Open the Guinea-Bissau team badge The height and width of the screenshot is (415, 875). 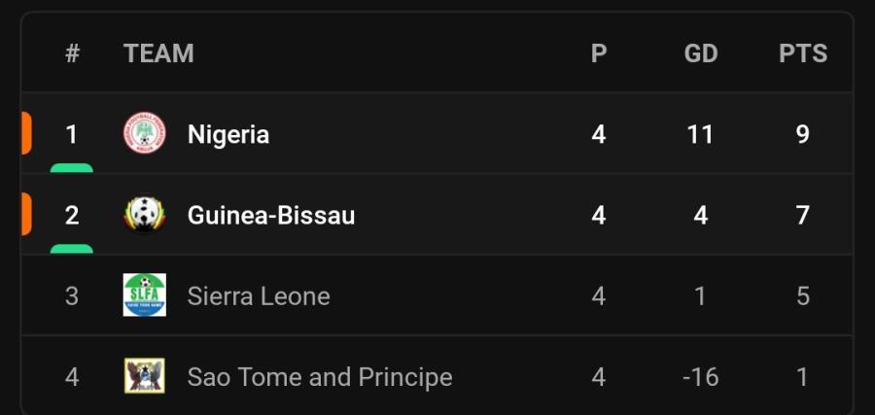click(145, 215)
